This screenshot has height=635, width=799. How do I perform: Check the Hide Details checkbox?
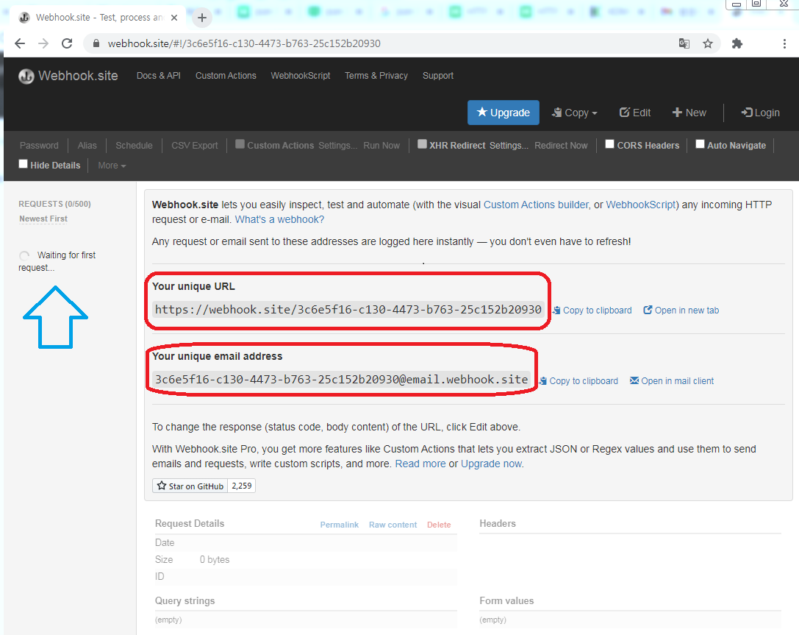(x=23, y=164)
